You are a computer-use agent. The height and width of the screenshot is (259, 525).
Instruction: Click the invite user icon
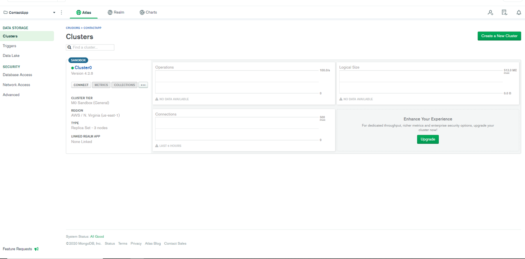pos(490,12)
